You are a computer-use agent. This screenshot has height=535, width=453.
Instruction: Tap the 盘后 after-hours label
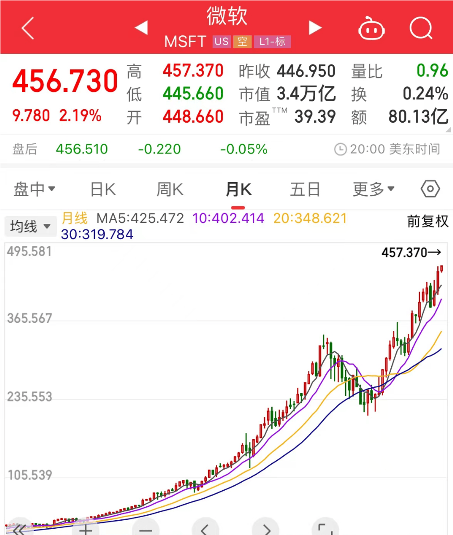click(25, 149)
